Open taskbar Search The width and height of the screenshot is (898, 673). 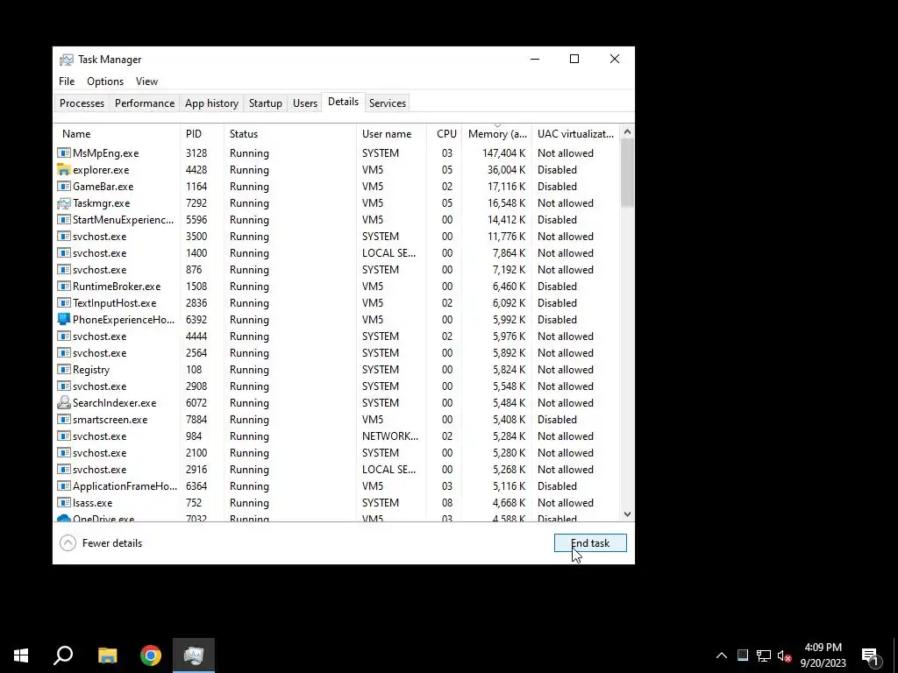[x=63, y=655]
